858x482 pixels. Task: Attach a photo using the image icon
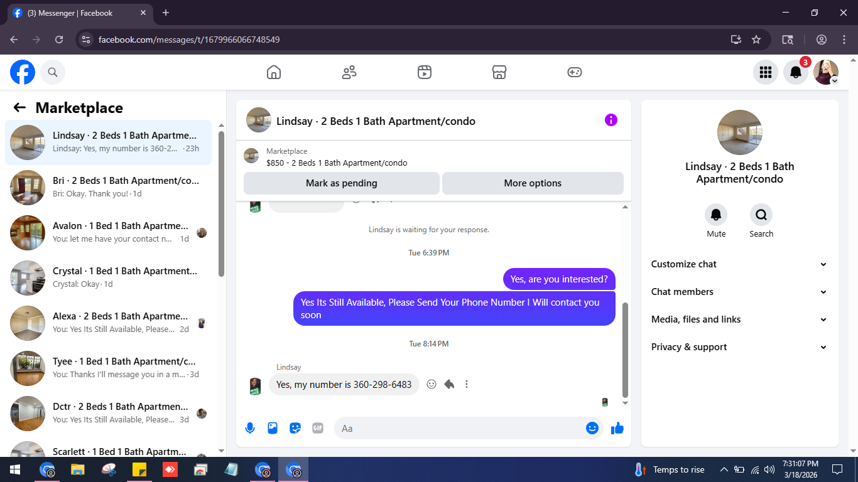pos(273,428)
